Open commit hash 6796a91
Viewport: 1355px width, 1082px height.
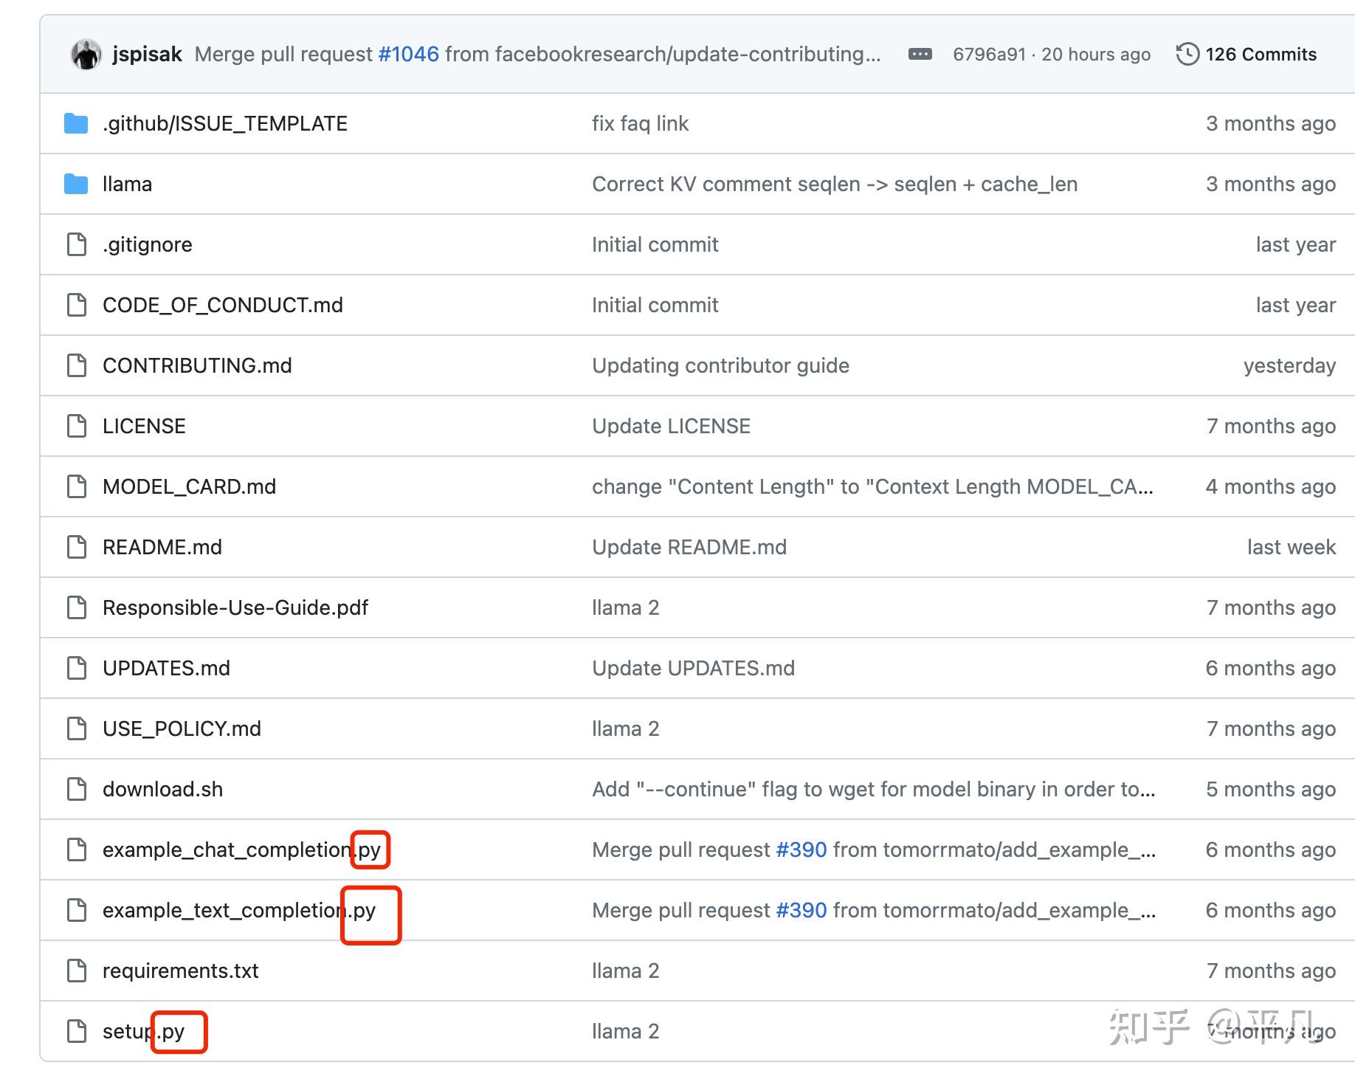click(989, 55)
